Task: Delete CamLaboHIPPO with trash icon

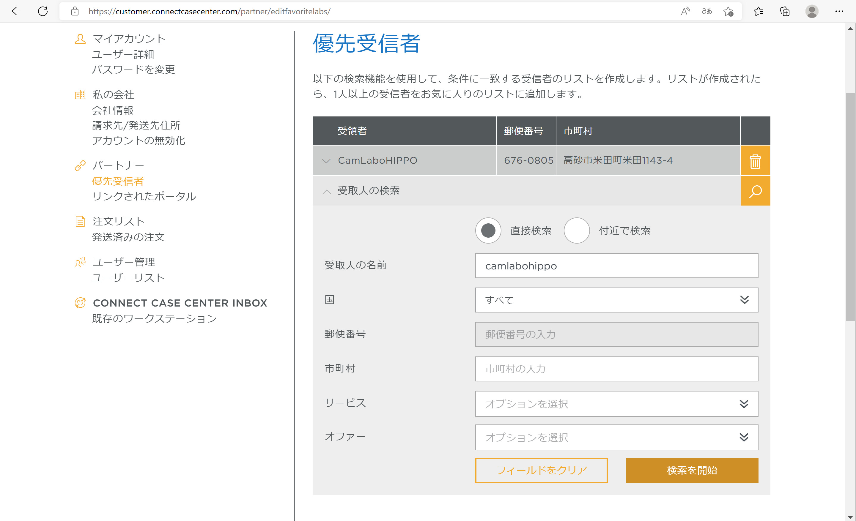Action: [755, 160]
